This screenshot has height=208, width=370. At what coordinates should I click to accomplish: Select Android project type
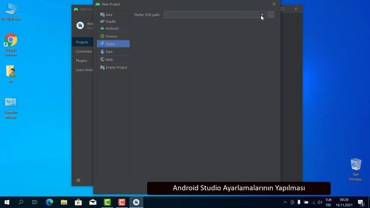tap(113, 28)
